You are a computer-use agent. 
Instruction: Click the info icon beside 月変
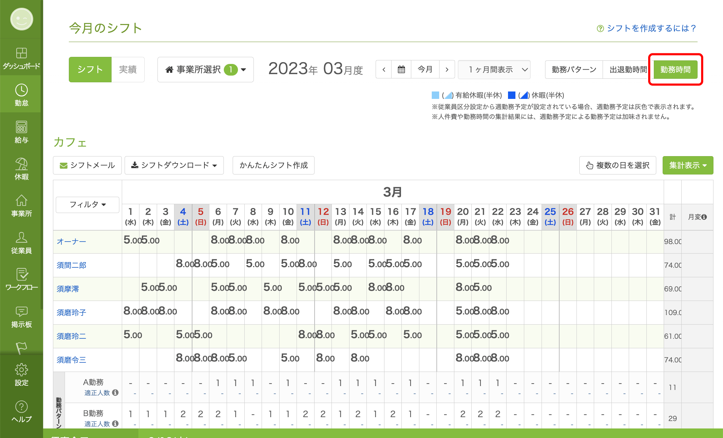pyautogui.click(x=704, y=217)
